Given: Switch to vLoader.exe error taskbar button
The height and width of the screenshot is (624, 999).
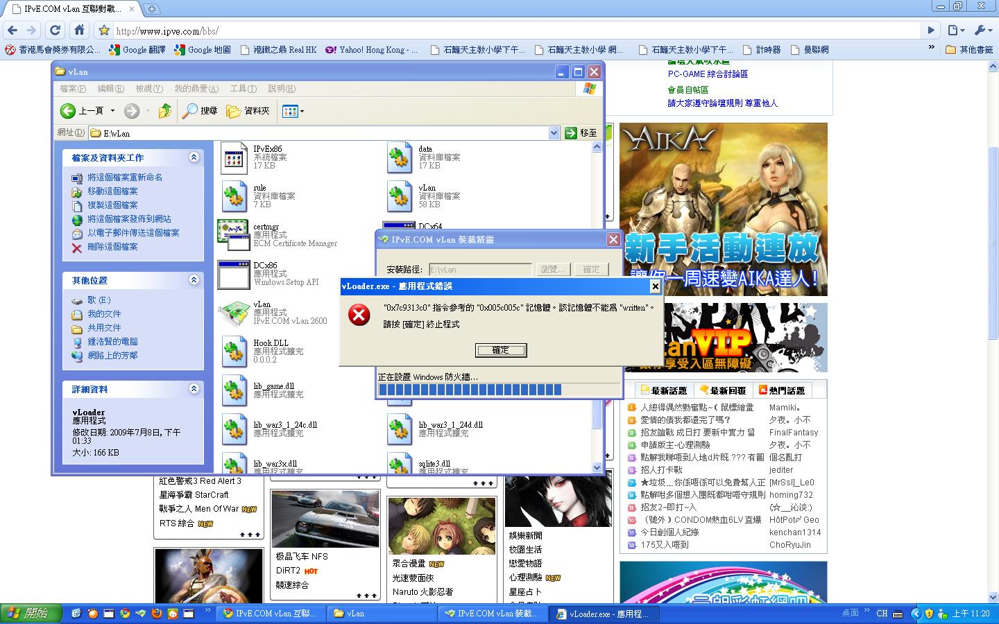Looking at the screenshot, I should [x=604, y=614].
